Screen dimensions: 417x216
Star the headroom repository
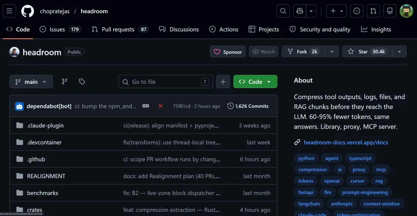pyautogui.click(x=367, y=52)
